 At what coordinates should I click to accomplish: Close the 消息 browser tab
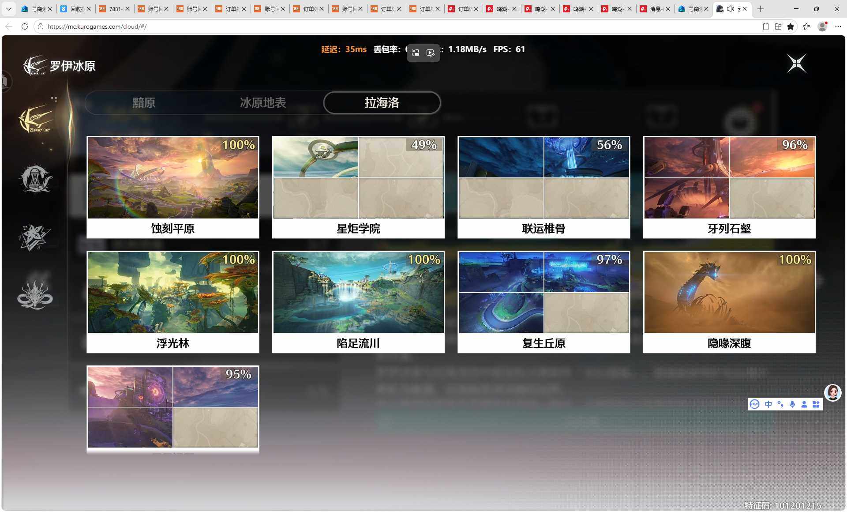[668, 9]
